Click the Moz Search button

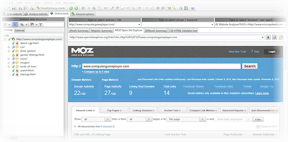[250, 66]
